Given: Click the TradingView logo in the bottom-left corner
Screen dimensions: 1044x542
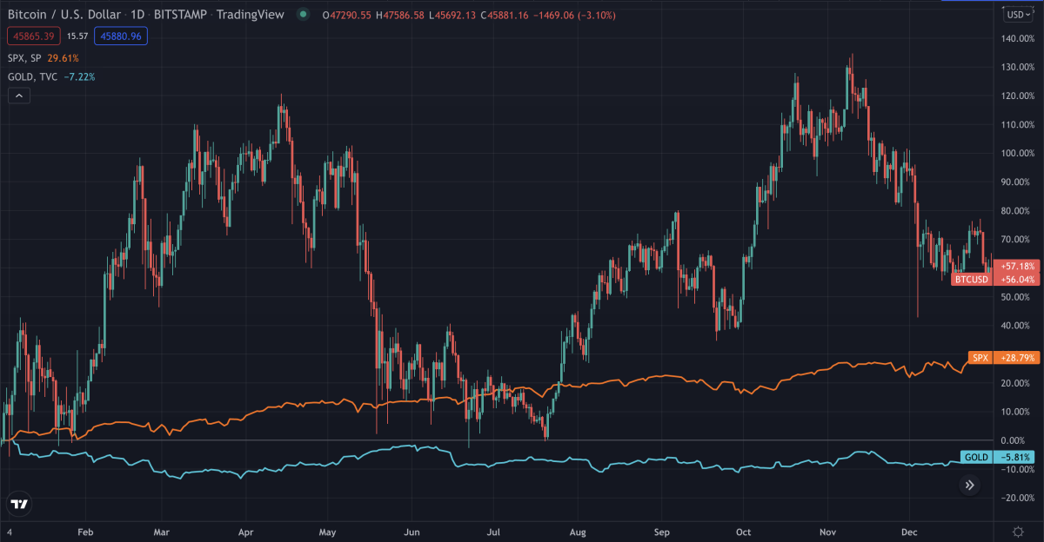Looking at the screenshot, I should click(x=19, y=503).
